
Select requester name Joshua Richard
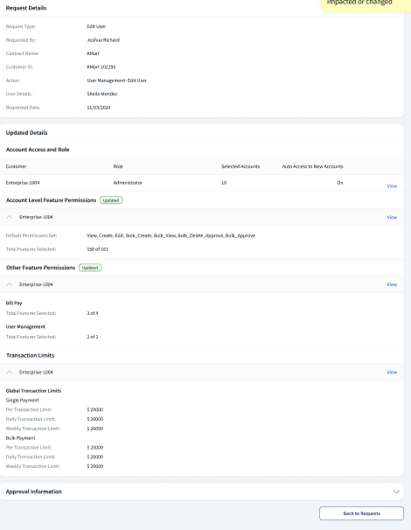[103, 40]
